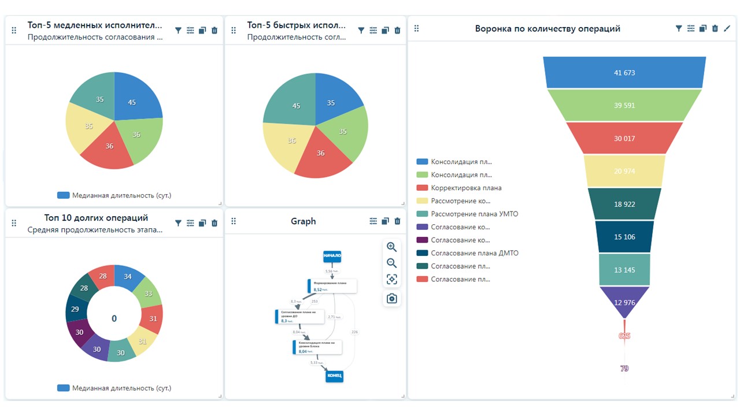Zoom in on the process graph
The width and height of the screenshot is (740, 416).
[391, 247]
